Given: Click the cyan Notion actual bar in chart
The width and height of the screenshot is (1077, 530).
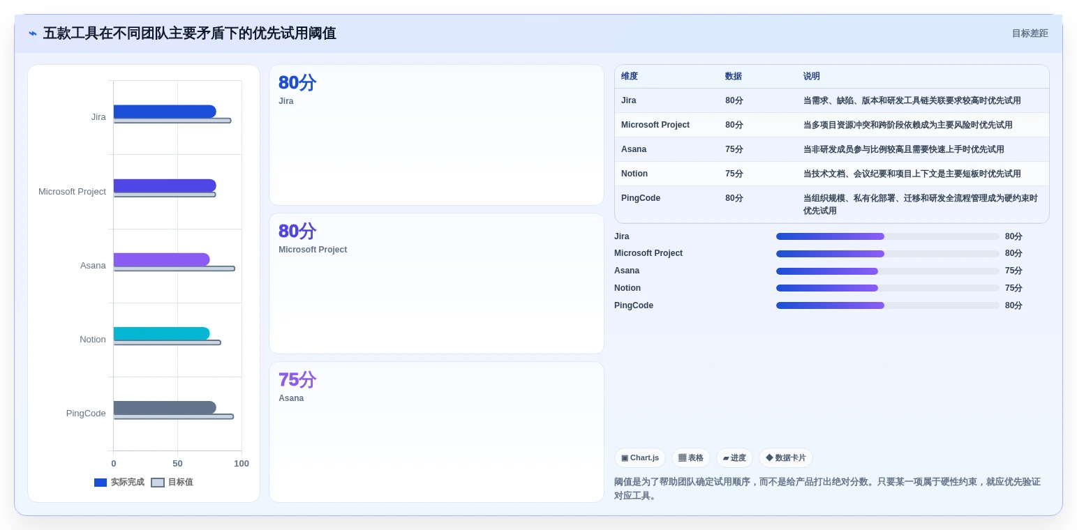Looking at the screenshot, I should click(x=162, y=333).
